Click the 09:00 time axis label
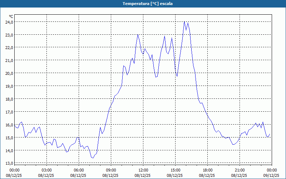 click(x=111, y=170)
